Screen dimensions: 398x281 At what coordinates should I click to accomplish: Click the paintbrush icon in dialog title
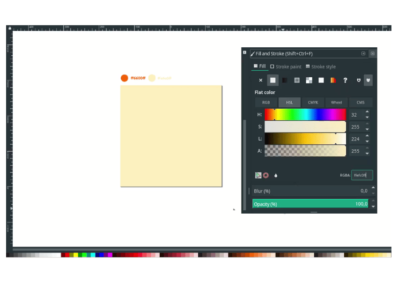(x=252, y=53)
